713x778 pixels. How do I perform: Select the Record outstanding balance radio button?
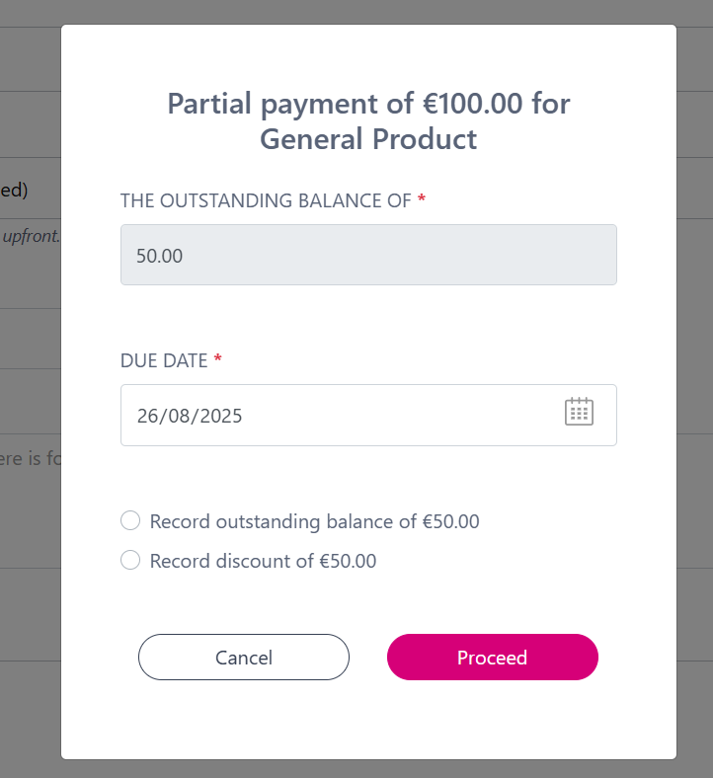[x=129, y=521]
